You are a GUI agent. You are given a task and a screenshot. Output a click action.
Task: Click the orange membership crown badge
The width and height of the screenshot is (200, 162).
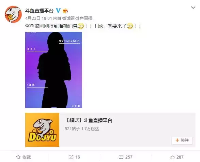pos(65,11)
